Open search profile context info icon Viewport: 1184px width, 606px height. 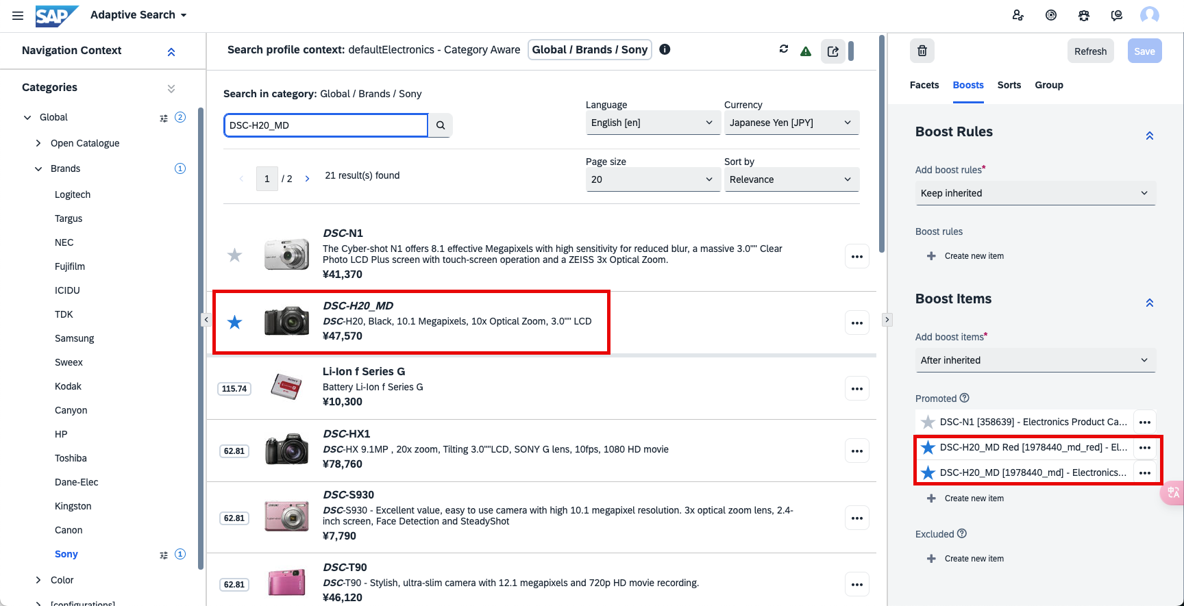coord(665,49)
